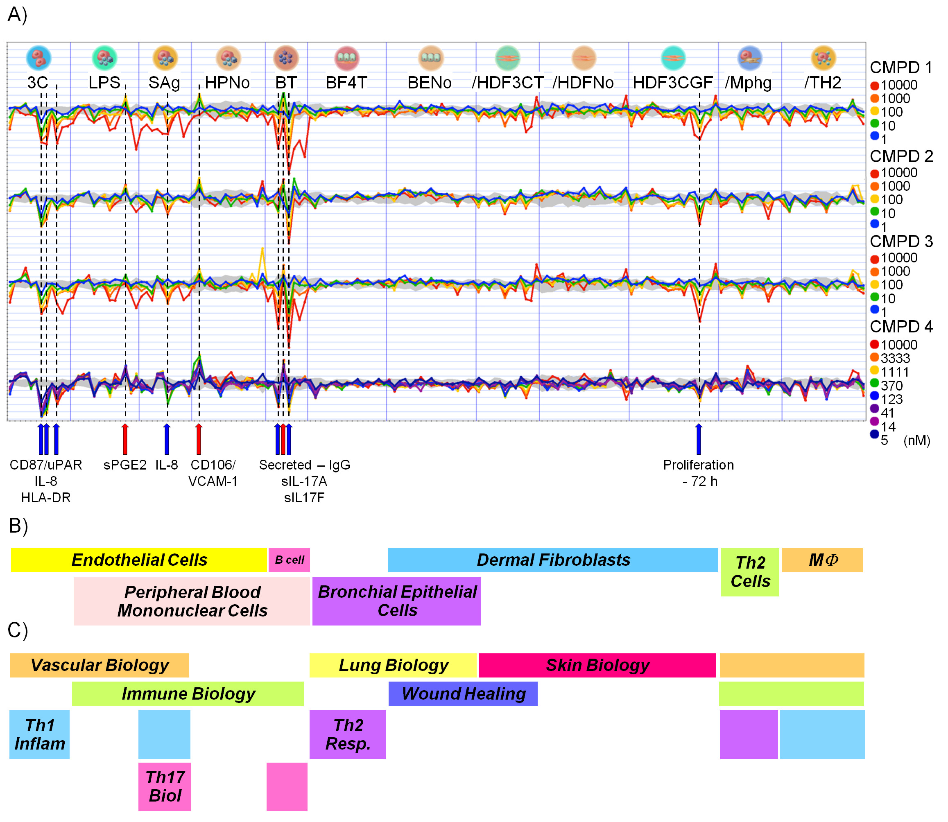Click the 3C cell system icon
Screen dimensions: 948x822
click(x=38, y=58)
